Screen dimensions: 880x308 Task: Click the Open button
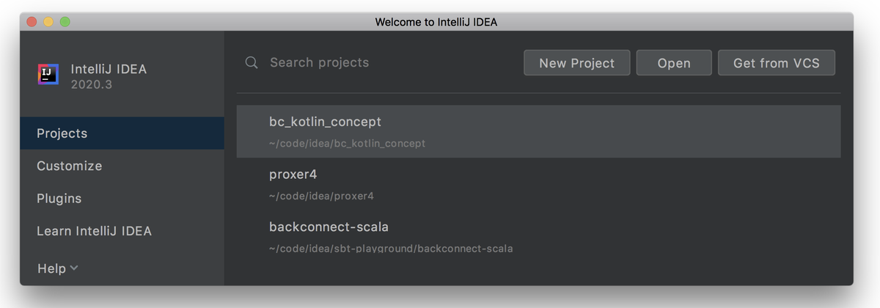point(674,63)
